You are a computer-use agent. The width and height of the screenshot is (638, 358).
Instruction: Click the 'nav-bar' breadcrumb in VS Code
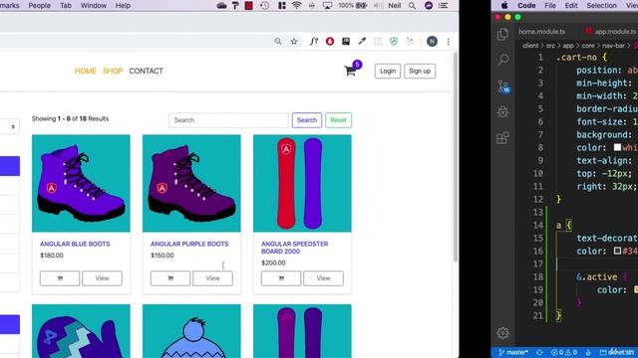coord(613,46)
